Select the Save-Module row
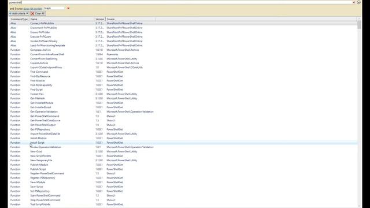Viewport: 370px width, 208px height. tap(183, 183)
